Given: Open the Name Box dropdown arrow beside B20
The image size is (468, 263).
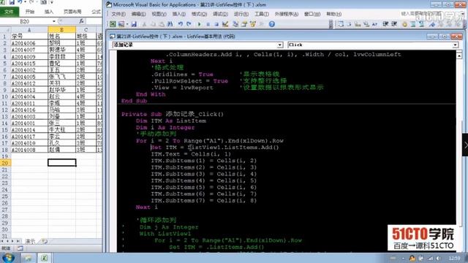Looking at the screenshot, I should click(53, 21).
